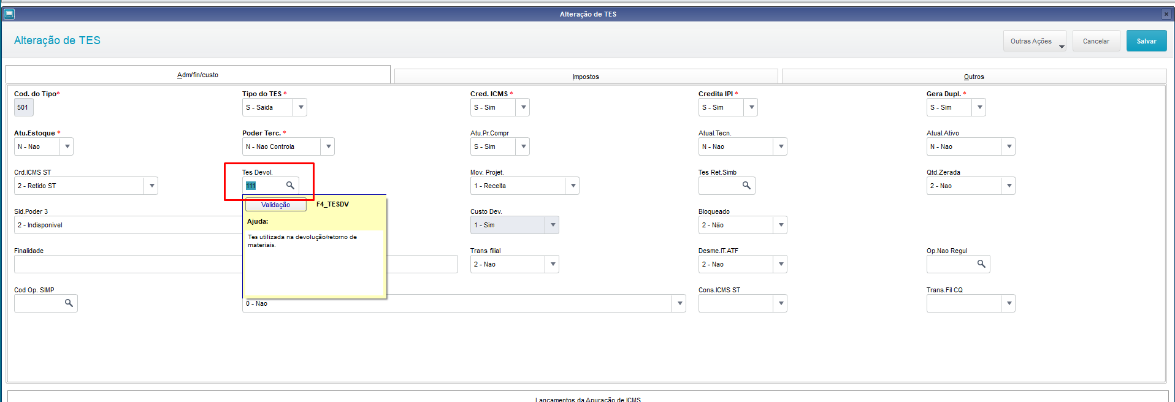
Task: Switch to the Adm/fin/custo tab
Action: (197, 75)
